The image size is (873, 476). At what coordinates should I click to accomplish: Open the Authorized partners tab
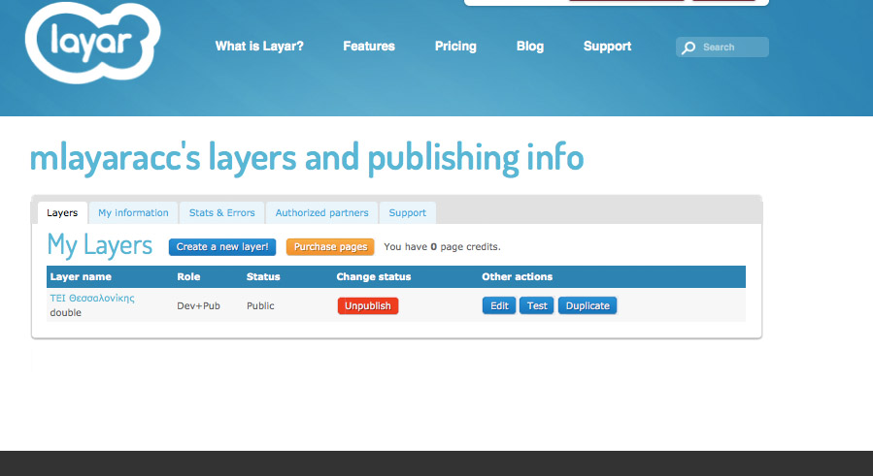(x=321, y=213)
